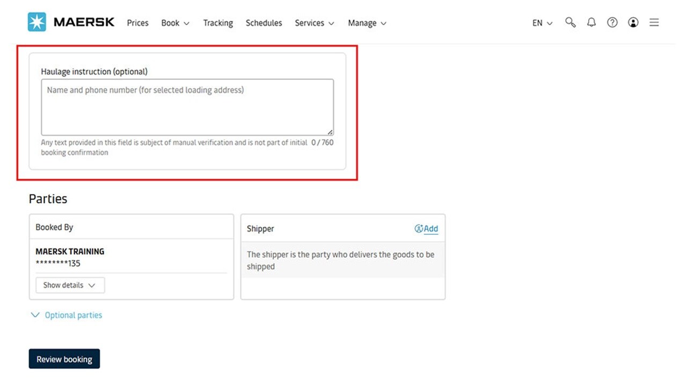This screenshot has height=386, width=687.
Task: Click the help question mark icon
Action: point(612,23)
